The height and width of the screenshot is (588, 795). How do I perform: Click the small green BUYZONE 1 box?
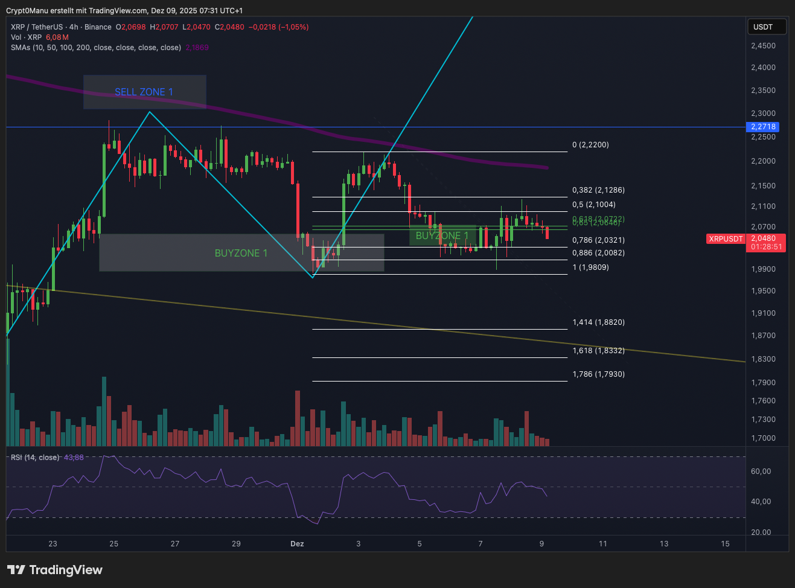(442, 235)
